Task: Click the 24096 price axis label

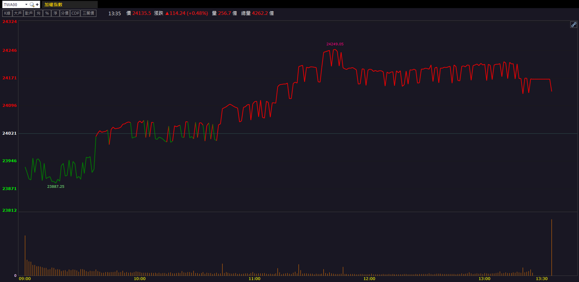Action: [9, 106]
